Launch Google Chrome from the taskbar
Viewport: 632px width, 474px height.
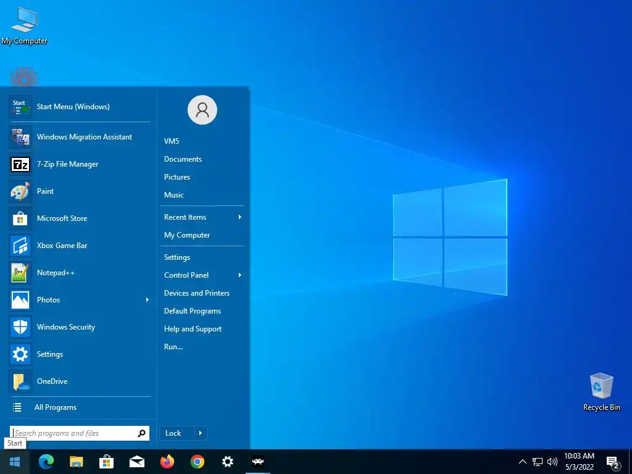197,462
